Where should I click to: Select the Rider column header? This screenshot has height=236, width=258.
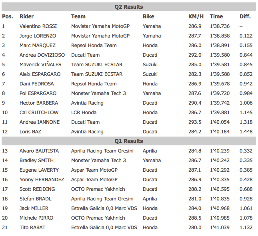26,17
